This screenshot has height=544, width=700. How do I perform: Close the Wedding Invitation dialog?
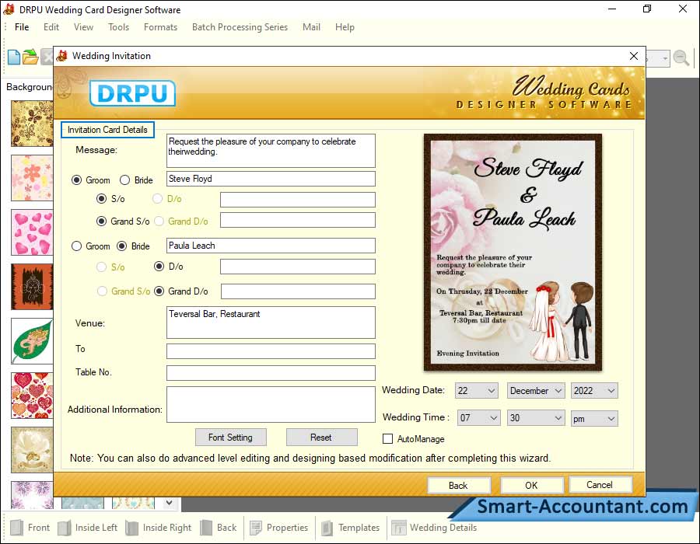click(633, 56)
